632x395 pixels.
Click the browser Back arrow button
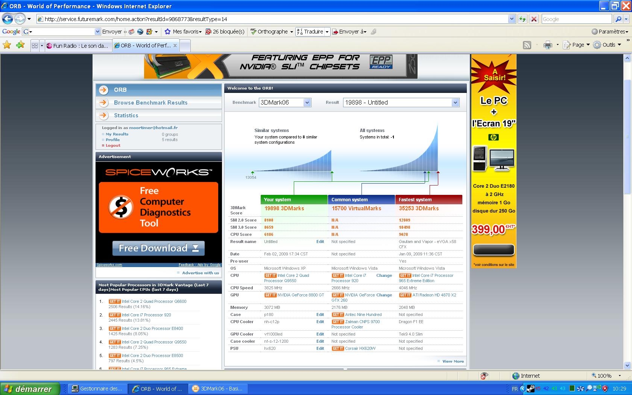click(8, 18)
